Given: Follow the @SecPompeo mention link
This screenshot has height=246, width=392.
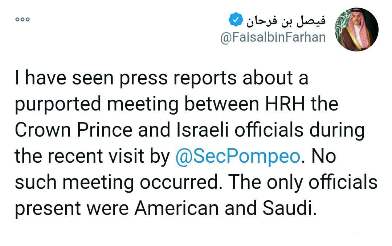Looking at the screenshot, I should pyautogui.click(x=237, y=157).
